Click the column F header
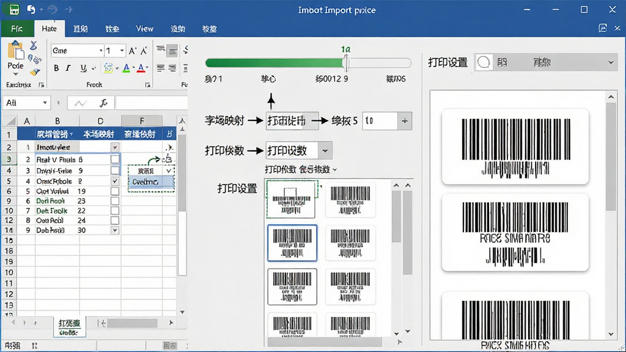Screen dimensions: 626x352 click(x=142, y=120)
